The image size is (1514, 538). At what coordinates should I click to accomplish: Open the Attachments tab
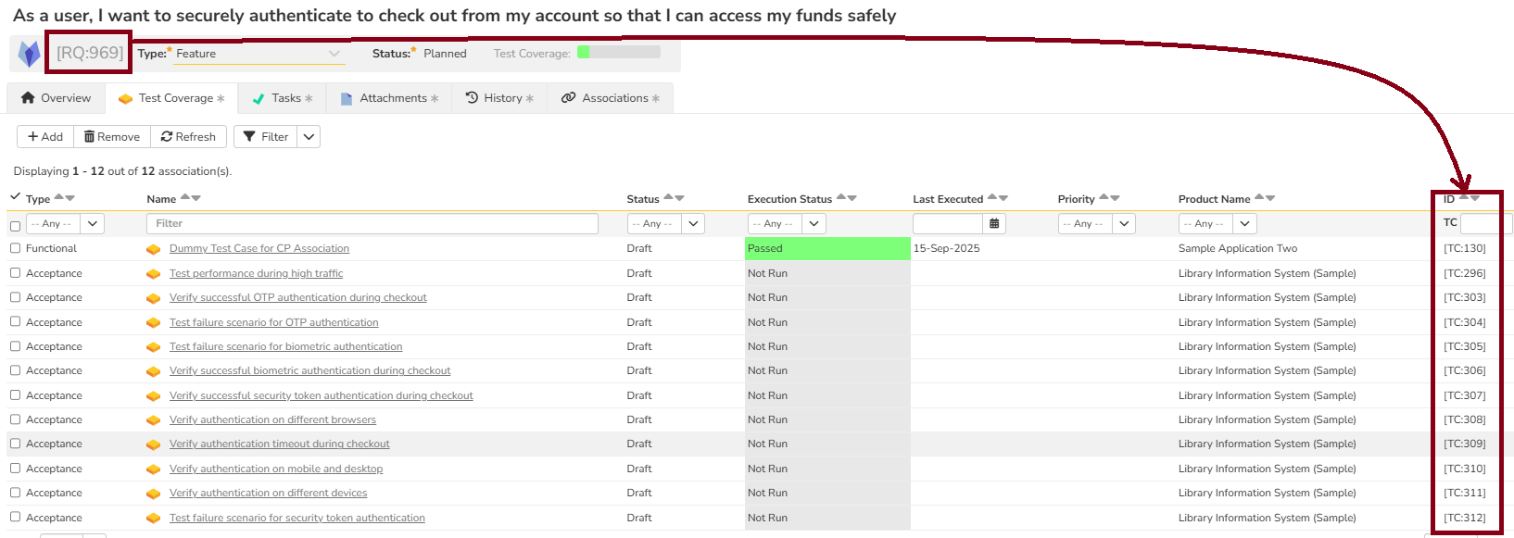click(x=389, y=98)
